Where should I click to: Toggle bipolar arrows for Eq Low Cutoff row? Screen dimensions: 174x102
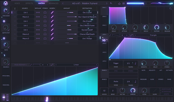pos(38,30)
